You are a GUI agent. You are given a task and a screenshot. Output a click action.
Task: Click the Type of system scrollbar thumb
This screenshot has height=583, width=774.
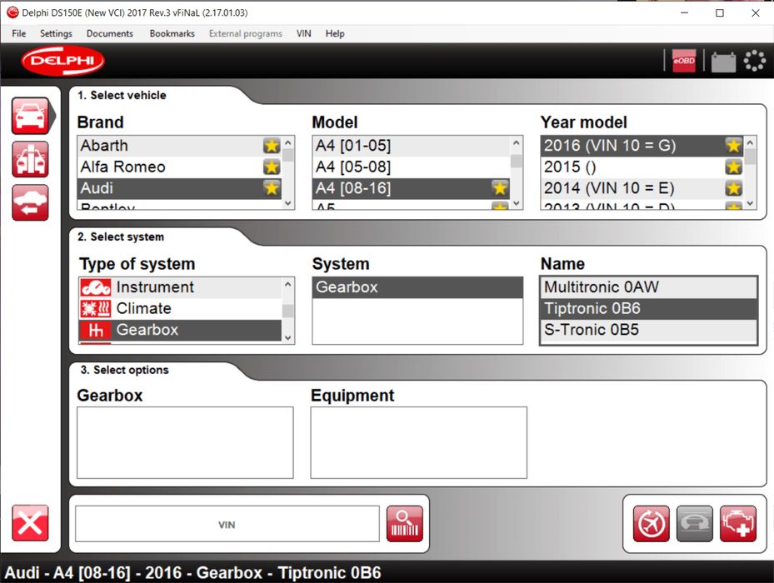[288, 311]
